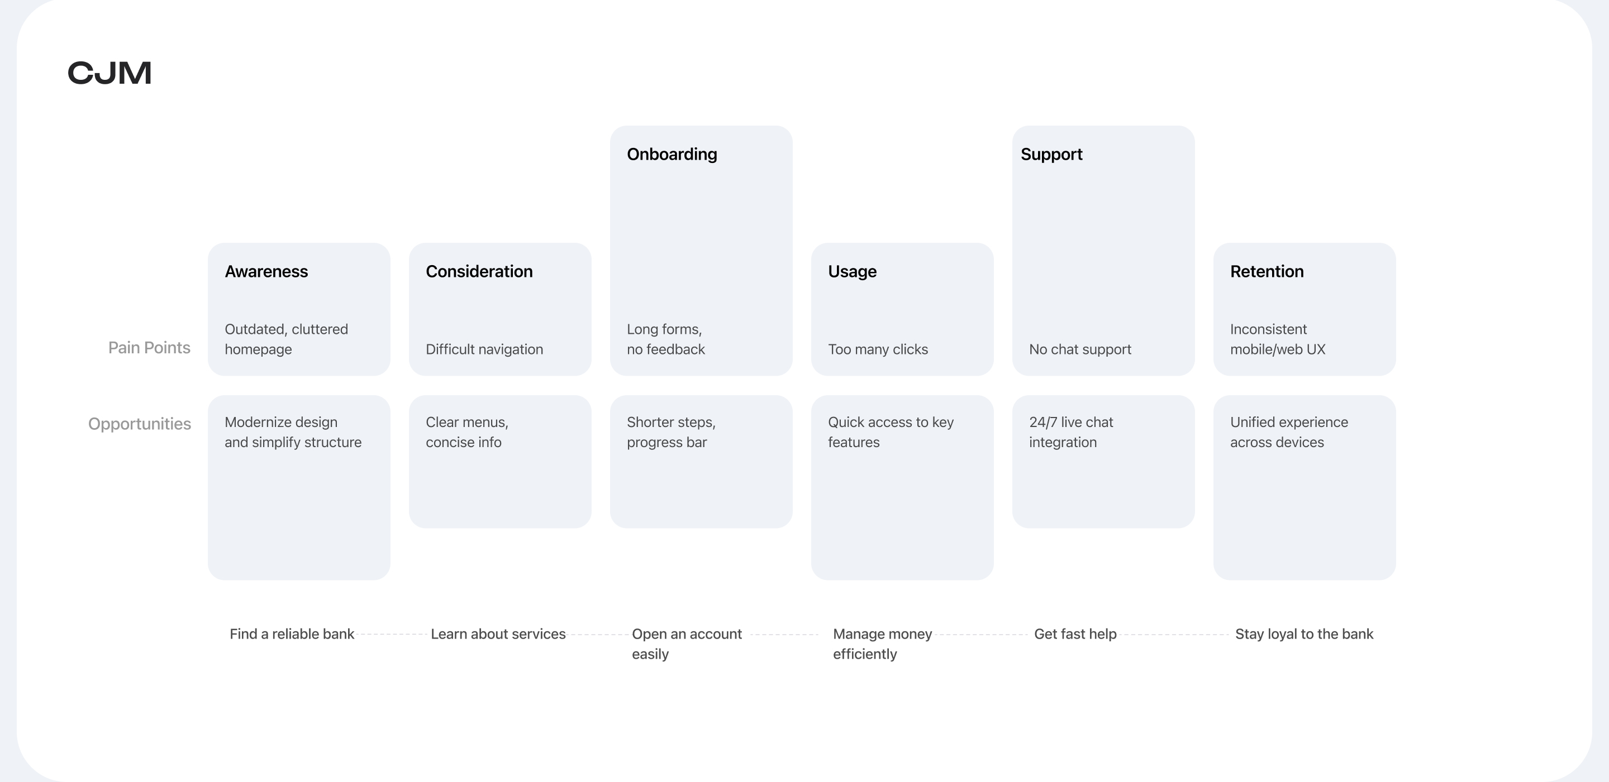Click the CJM title heading
Screen dimensions: 1609x782
110,73
